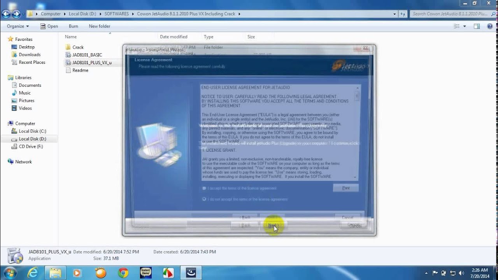Image resolution: width=498 pixels, height=280 pixels.
Task: Expand the arrow after Computer breadcrumb
Action: click(x=65, y=14)
